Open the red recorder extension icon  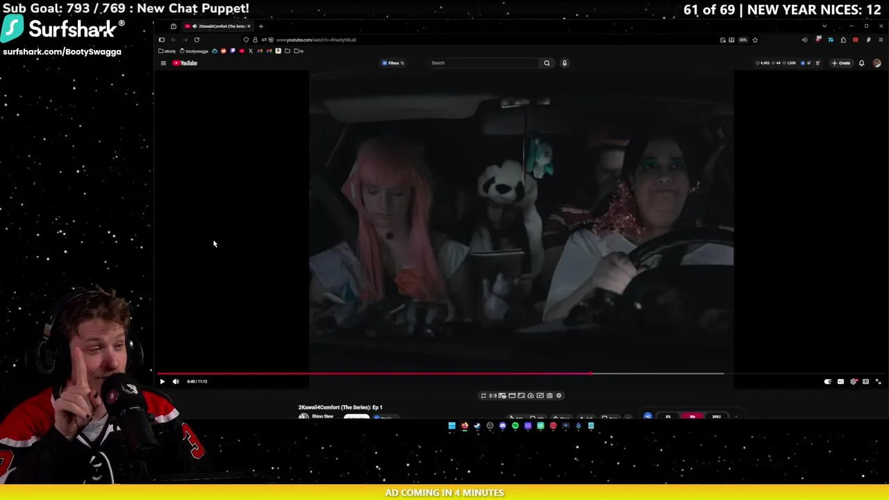[x=856, y=40]
